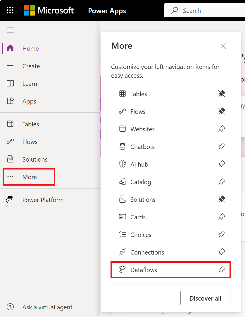Pin Websites to the navigation
245x317 pixels.
(222, 128)
